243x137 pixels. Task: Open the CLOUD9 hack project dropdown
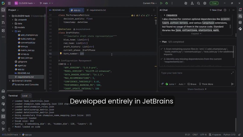pyautogui.click(x=25, y=3)
